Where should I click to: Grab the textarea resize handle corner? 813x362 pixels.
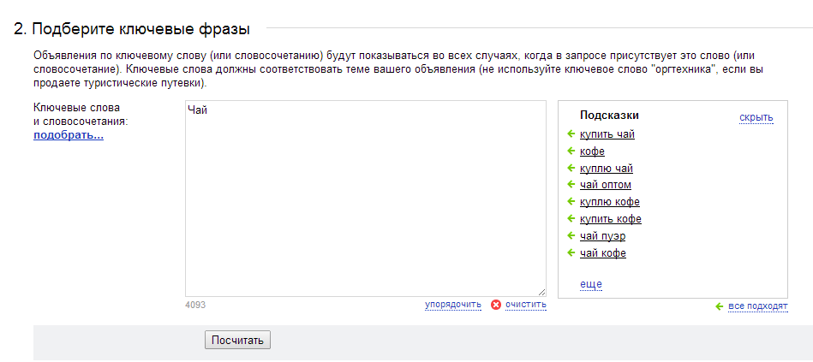(x=541, y=292)
